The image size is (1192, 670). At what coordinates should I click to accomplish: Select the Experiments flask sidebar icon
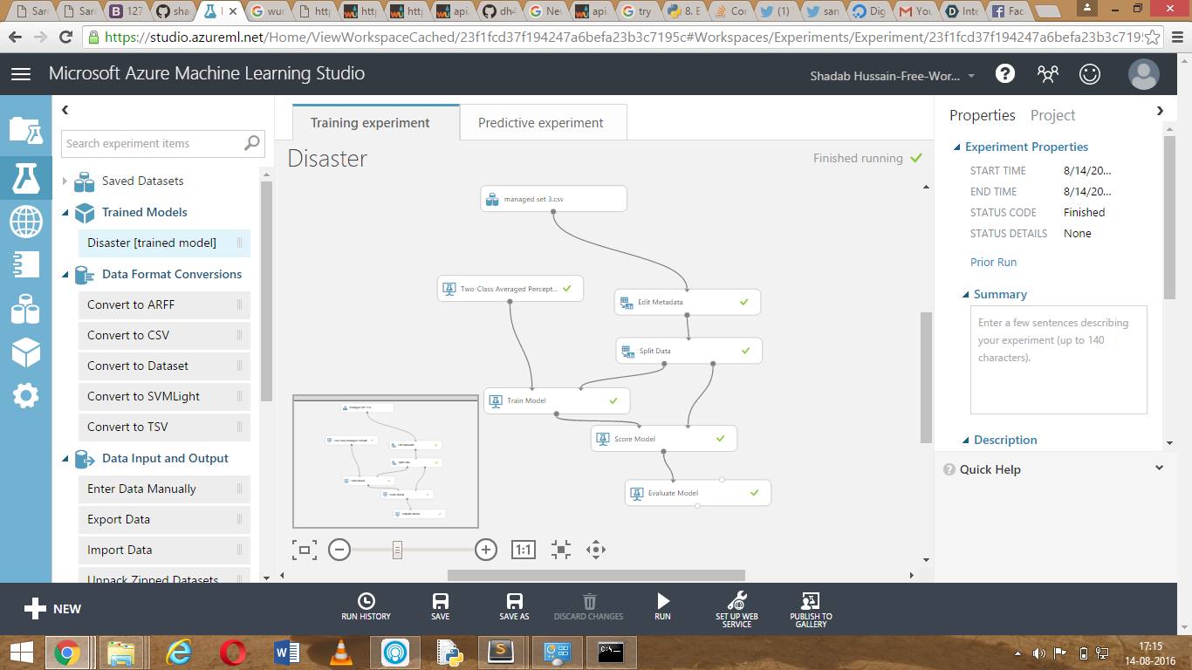25,177
